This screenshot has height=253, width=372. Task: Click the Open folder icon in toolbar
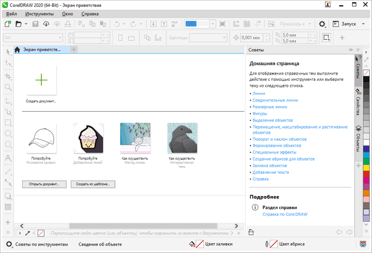pos(19,24)
